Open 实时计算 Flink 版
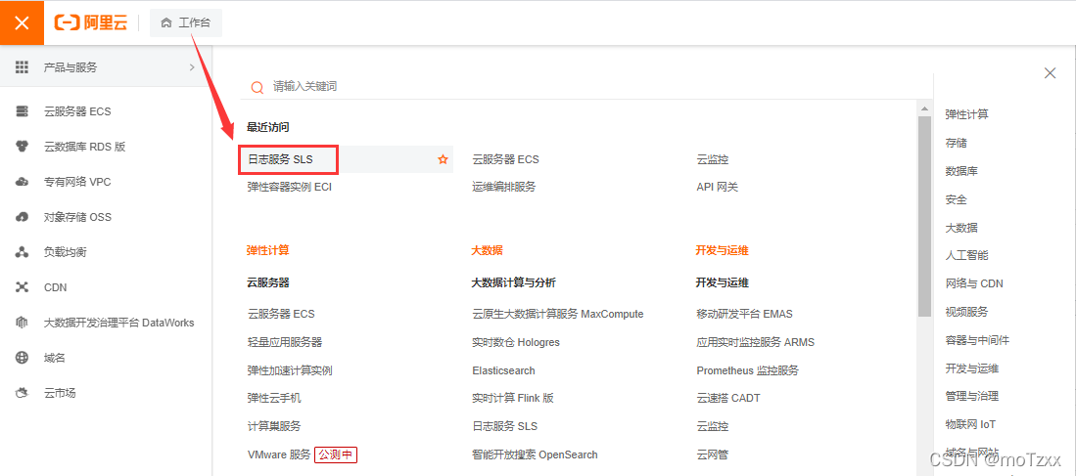 (513, 398)
